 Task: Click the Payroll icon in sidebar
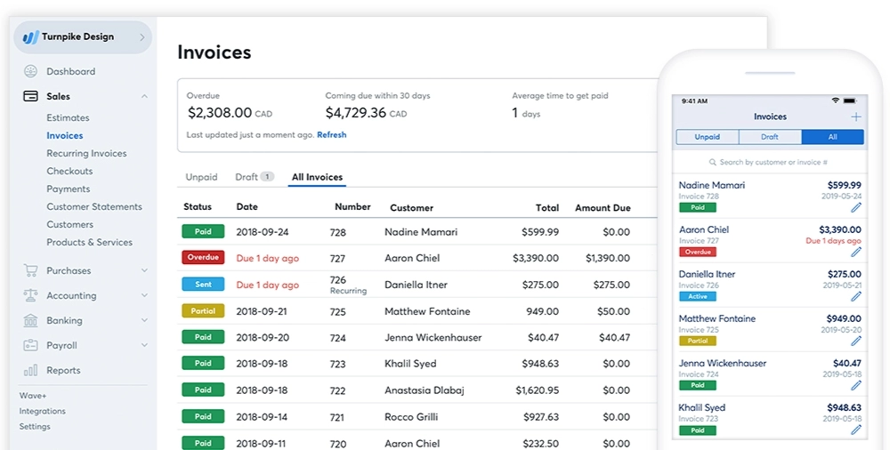(30, 345)
